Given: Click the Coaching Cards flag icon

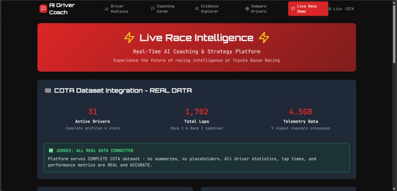Looking at the screenshot, I should 153,9.
